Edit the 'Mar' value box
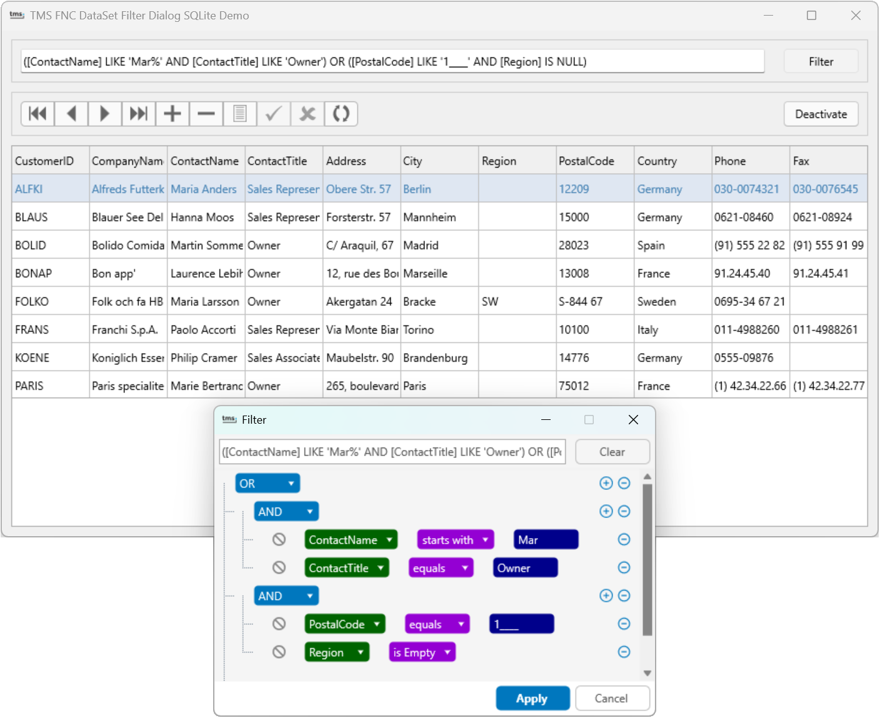This screenshot has height=718, width=880. (x=546, y=540)
